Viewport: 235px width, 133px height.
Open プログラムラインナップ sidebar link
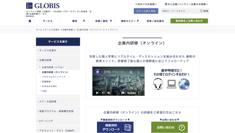[x=53, y=77]
